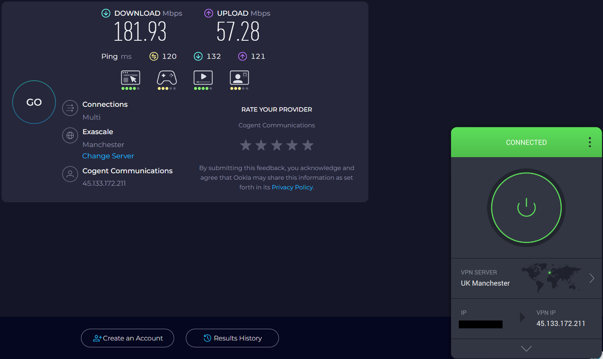Click the download latency arrow icon

198,56
